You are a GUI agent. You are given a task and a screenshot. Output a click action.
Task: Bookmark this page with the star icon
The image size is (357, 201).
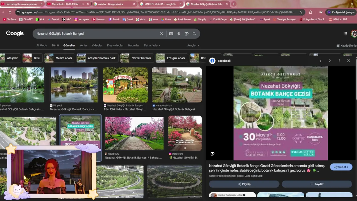click(x=301, y=12)
